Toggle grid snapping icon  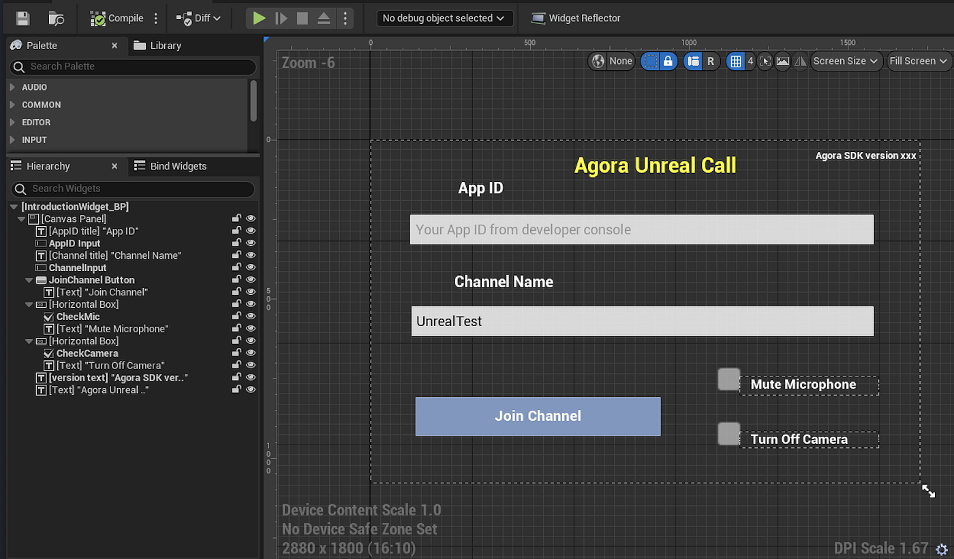point(735,61)
